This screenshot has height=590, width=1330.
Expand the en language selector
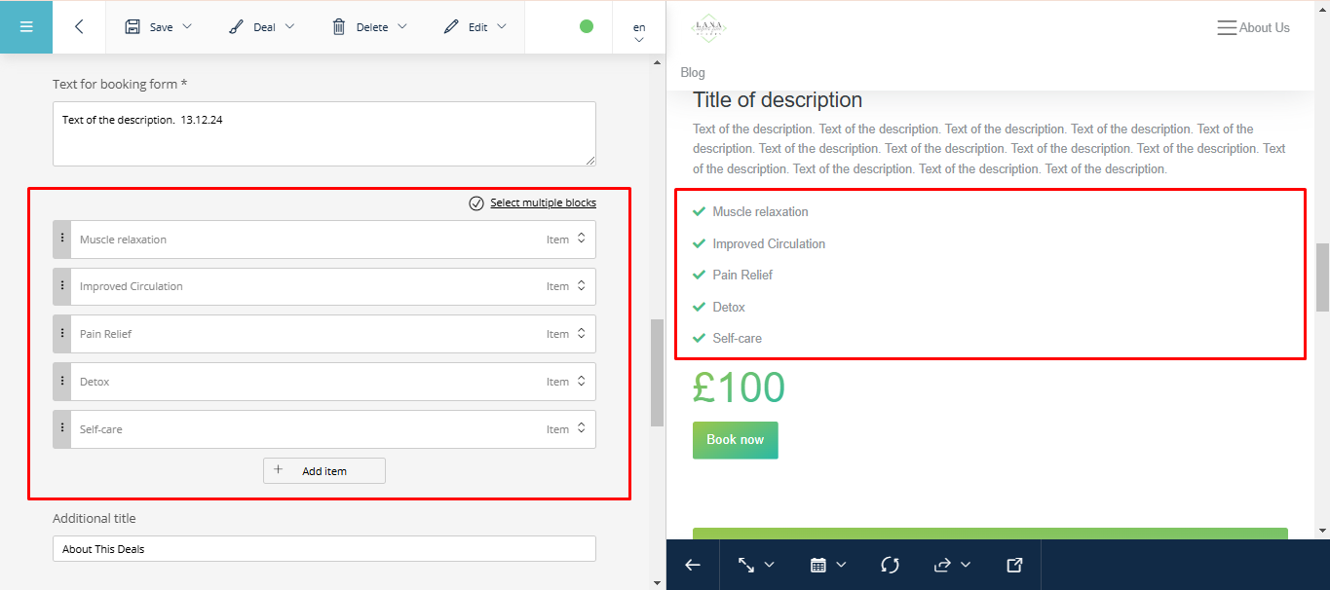[639, 33]
